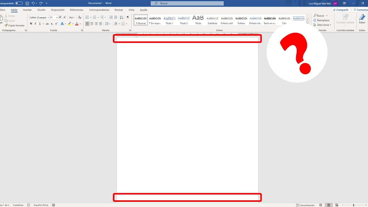Switch to the Disposición tab

[58, 10]
